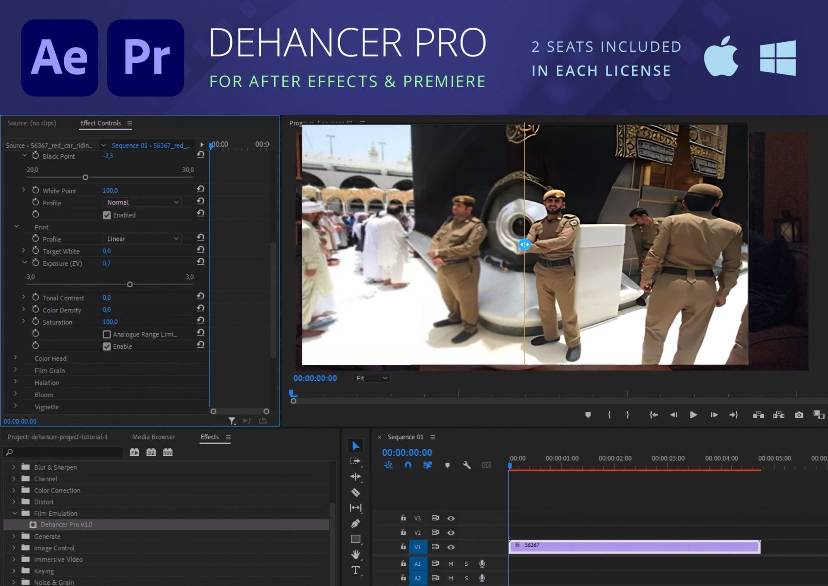Expand the Bloom section

[16, 394]
